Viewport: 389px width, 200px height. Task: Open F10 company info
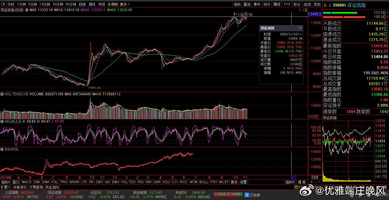pyautogui.click(x=287, y=4)
